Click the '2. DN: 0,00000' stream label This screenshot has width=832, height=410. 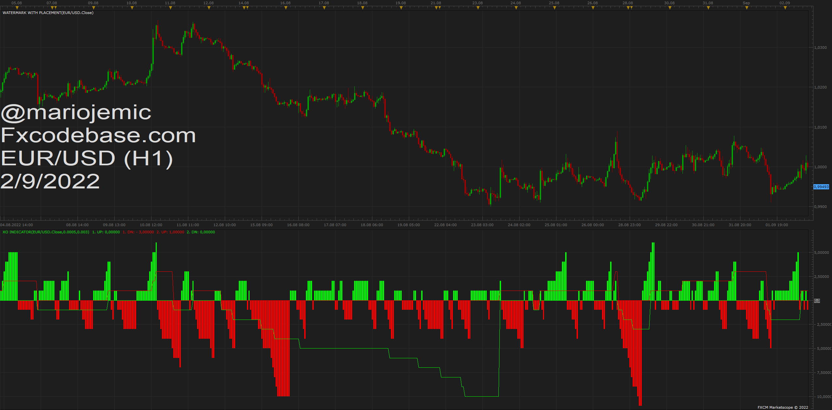(201, 232)
